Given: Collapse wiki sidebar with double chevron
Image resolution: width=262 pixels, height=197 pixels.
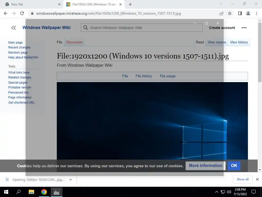Looking at the screenshot, I should (x=14, y=28).
